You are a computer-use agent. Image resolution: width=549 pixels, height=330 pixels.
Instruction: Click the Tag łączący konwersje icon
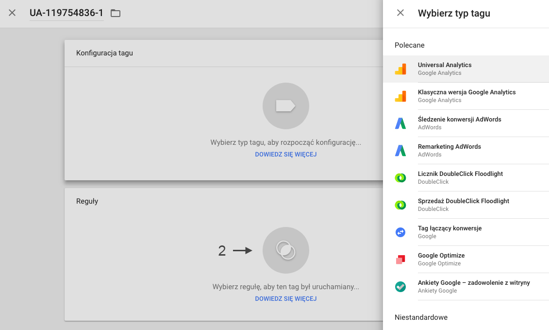point(400,232)
